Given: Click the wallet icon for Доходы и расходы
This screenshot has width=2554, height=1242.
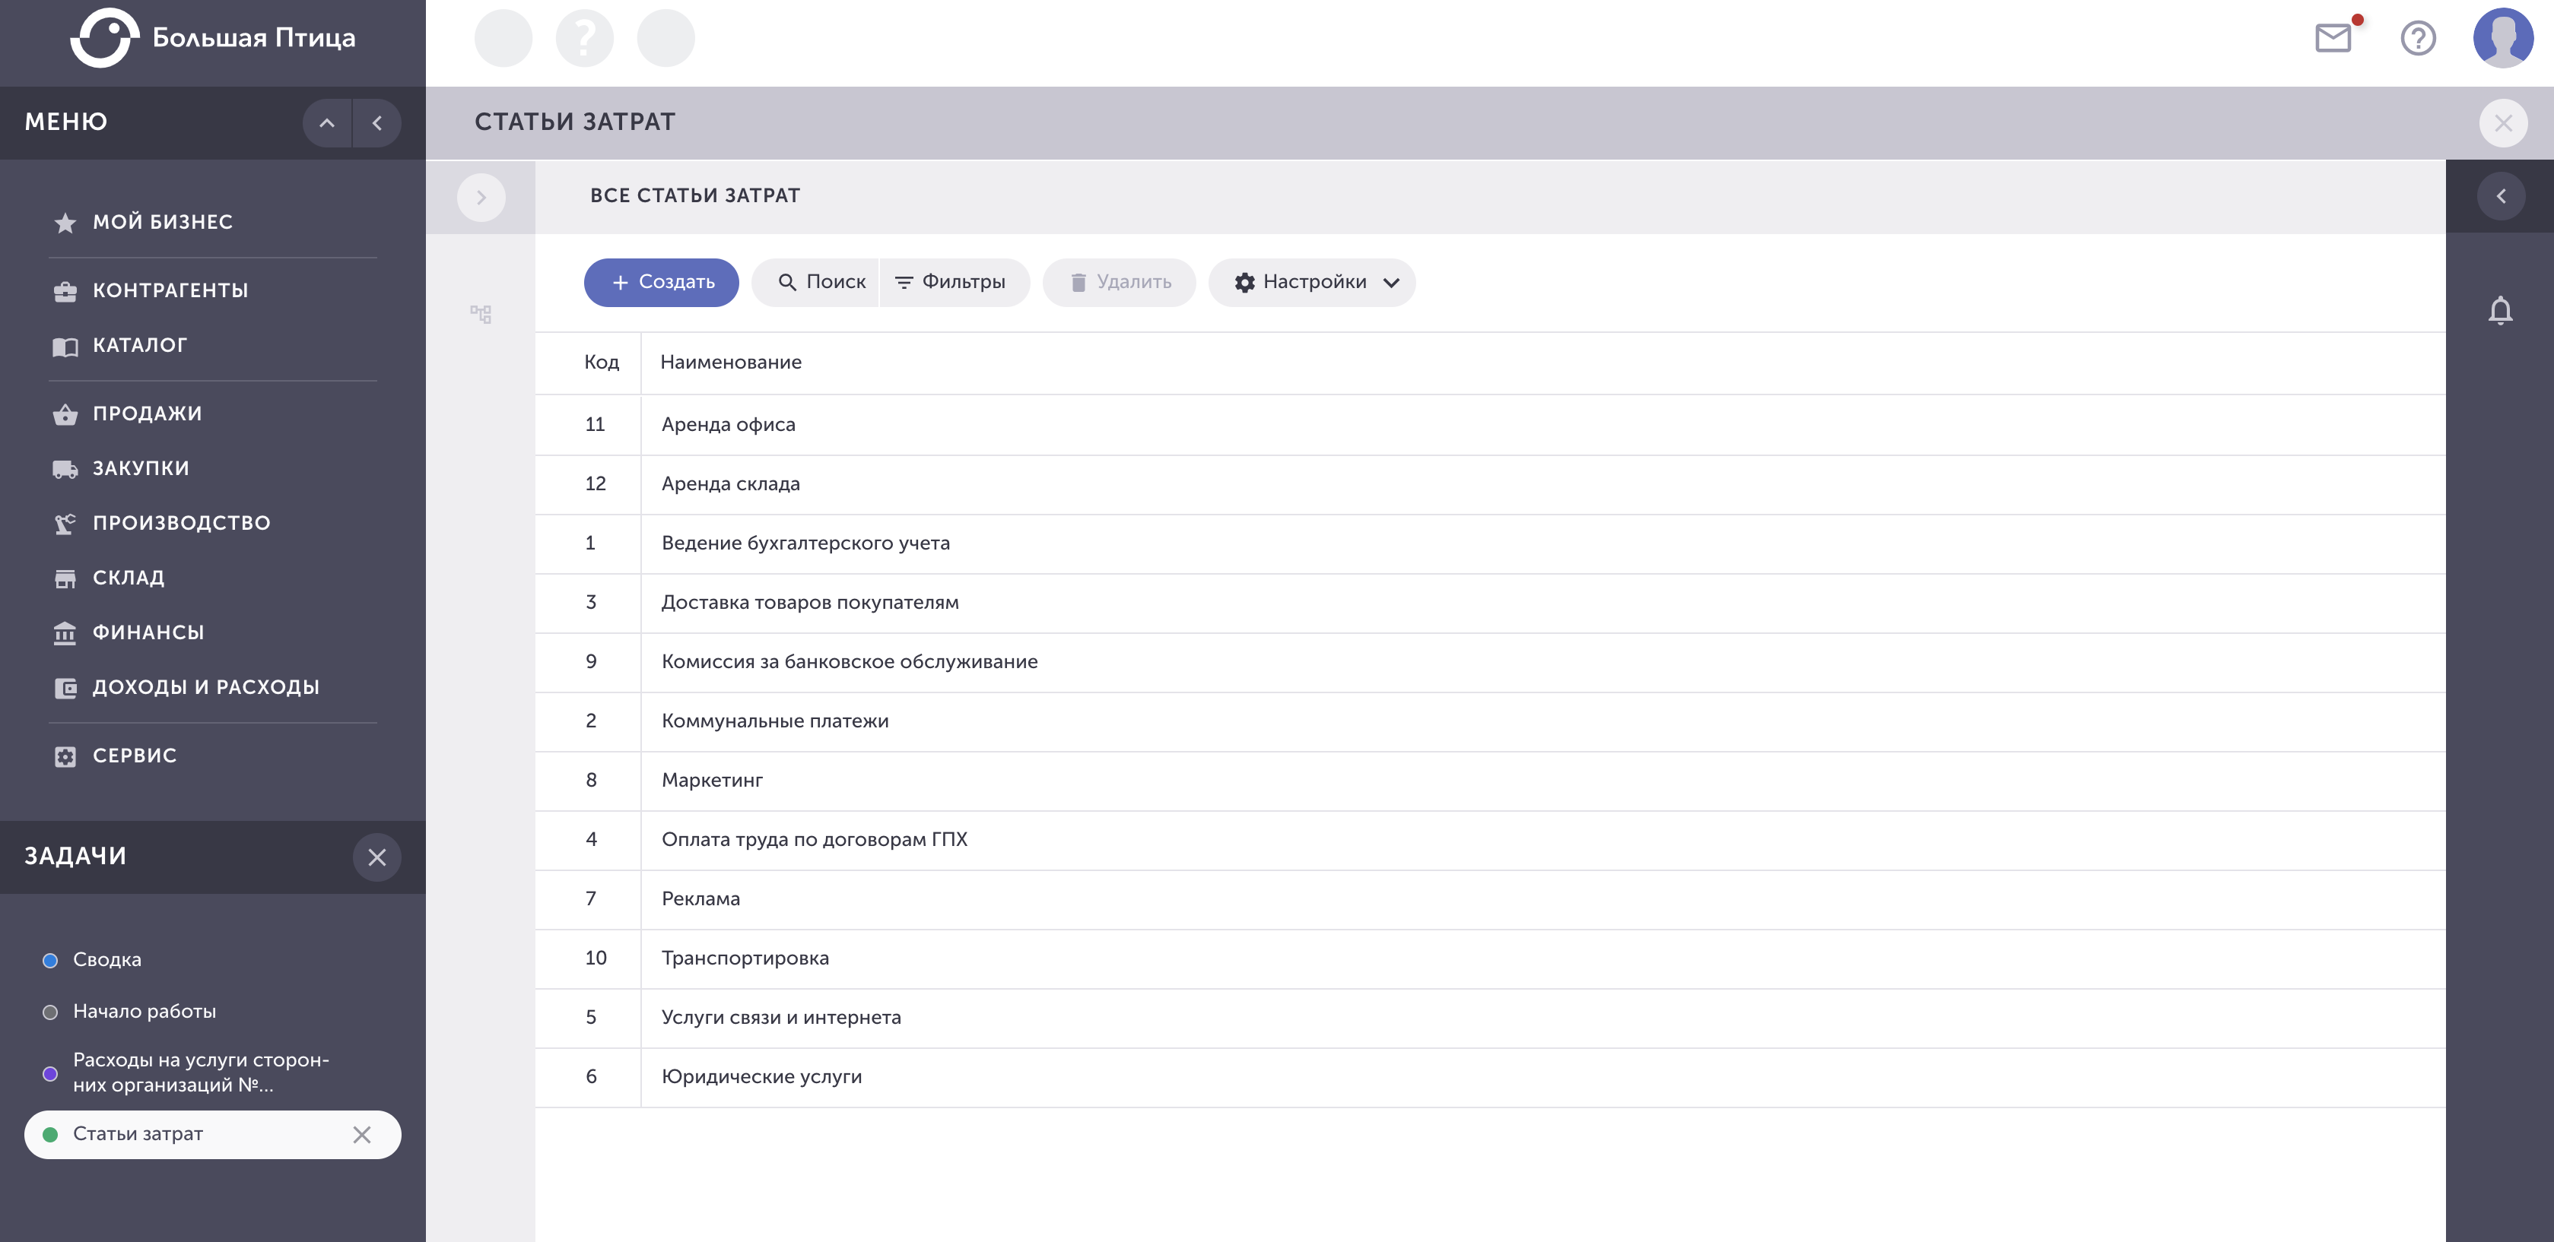Looking at the screenshot, I should [x=65, y=688].
